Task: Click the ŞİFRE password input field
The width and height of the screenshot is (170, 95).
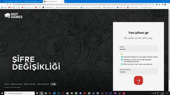Action: [x=138, y=49]
